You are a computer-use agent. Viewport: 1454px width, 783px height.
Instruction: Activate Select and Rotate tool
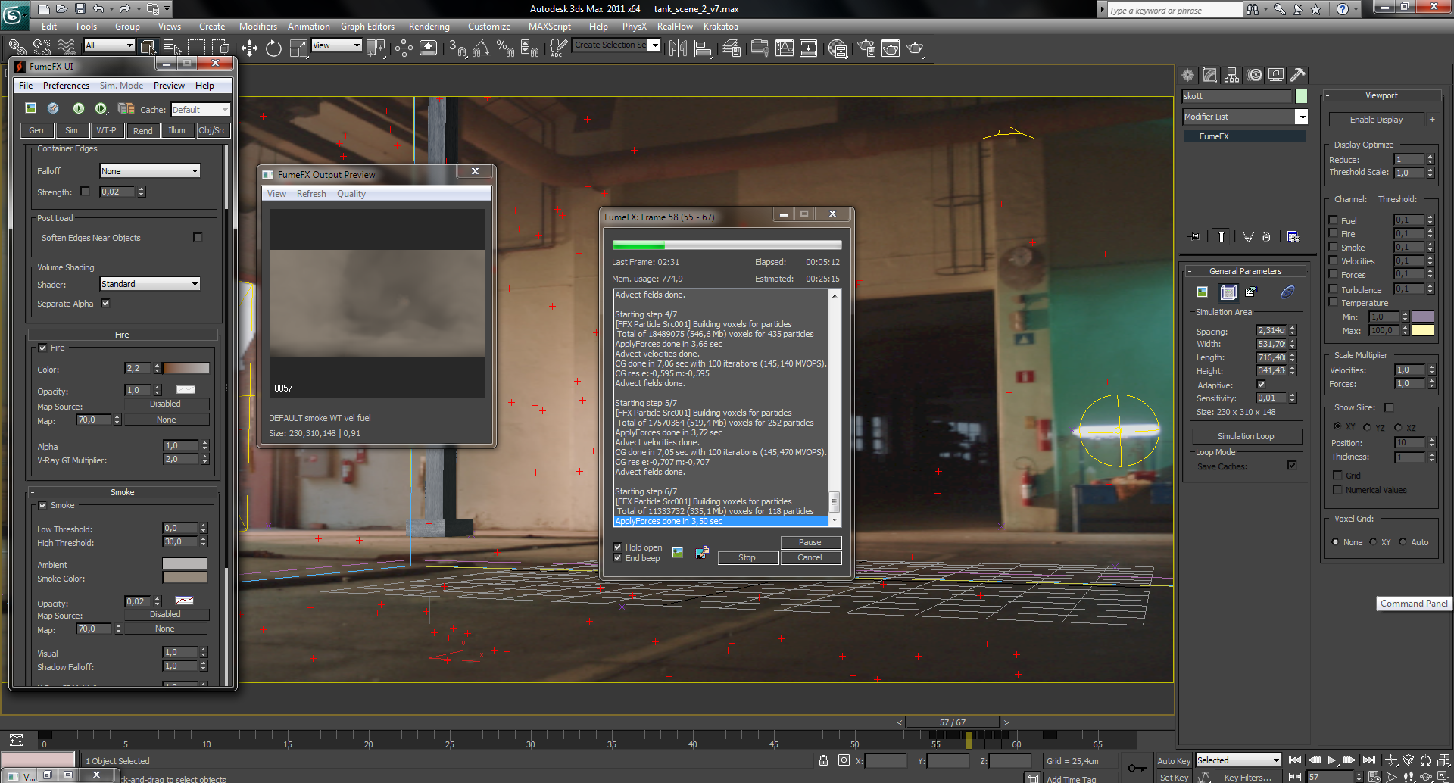(x=273, y=48)
